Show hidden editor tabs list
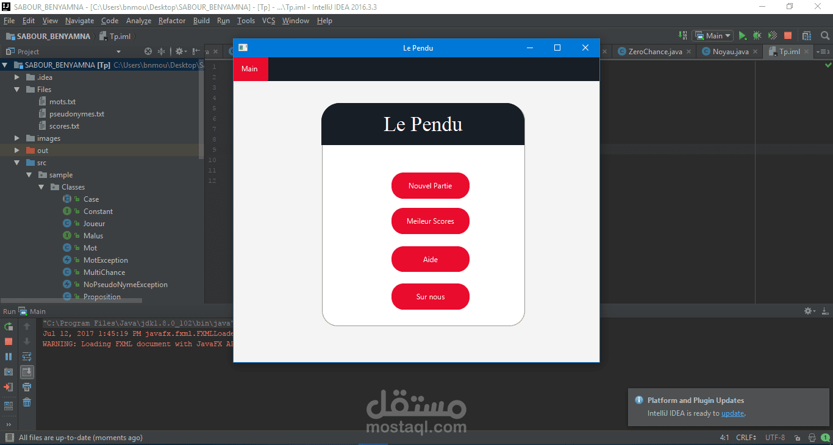The width and height of the screenshot is (833, 445). point(823,52)
